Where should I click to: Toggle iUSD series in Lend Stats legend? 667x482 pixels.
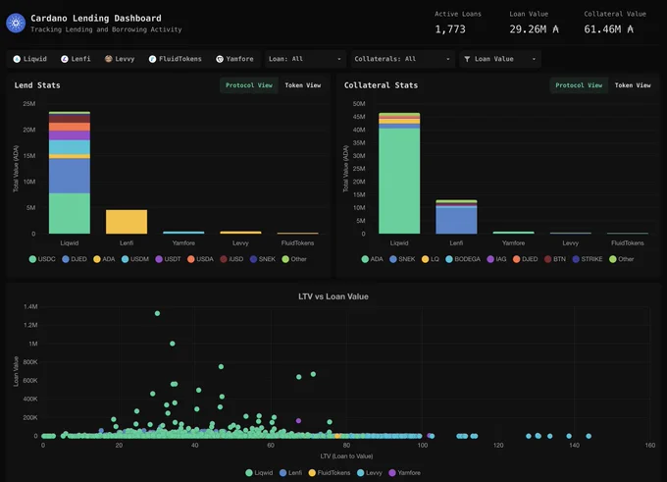[x=231, y=259]
